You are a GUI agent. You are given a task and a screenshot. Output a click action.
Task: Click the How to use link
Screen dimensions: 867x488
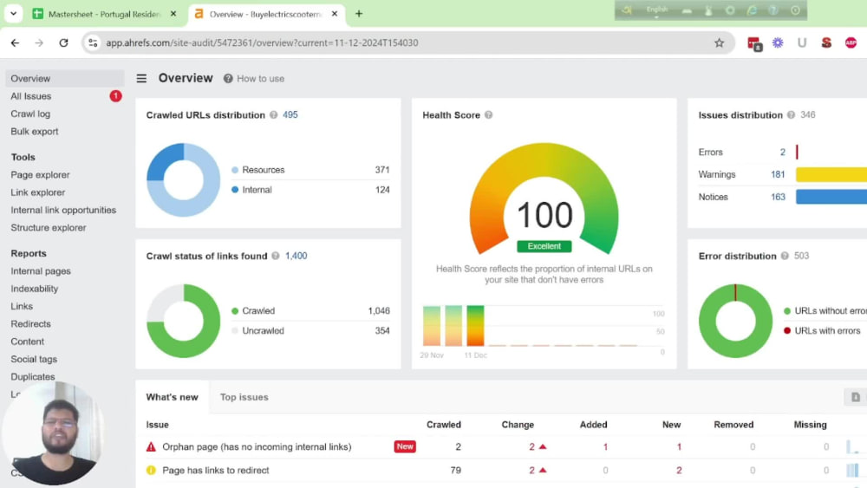click(260, 79)
